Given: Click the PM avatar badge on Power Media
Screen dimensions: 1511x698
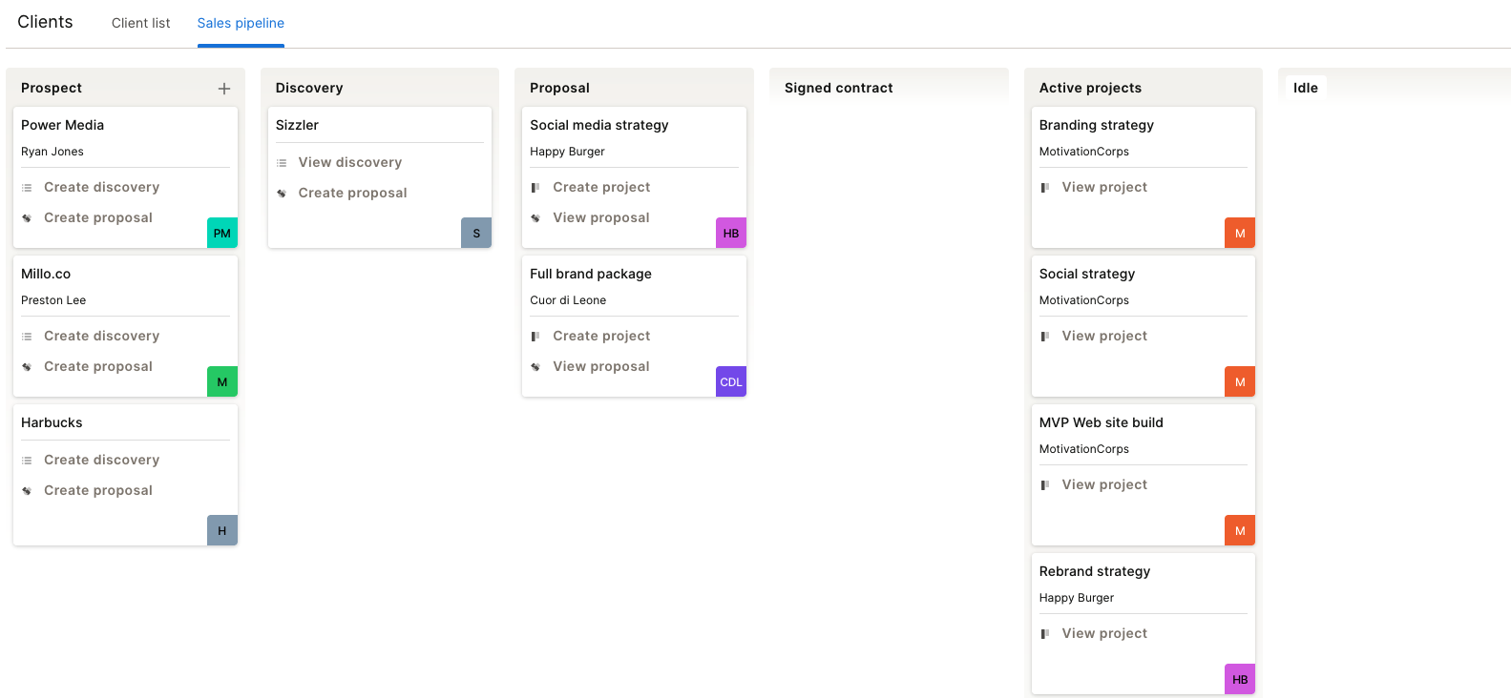Looking at the screenshot, I should click(222, 234).
